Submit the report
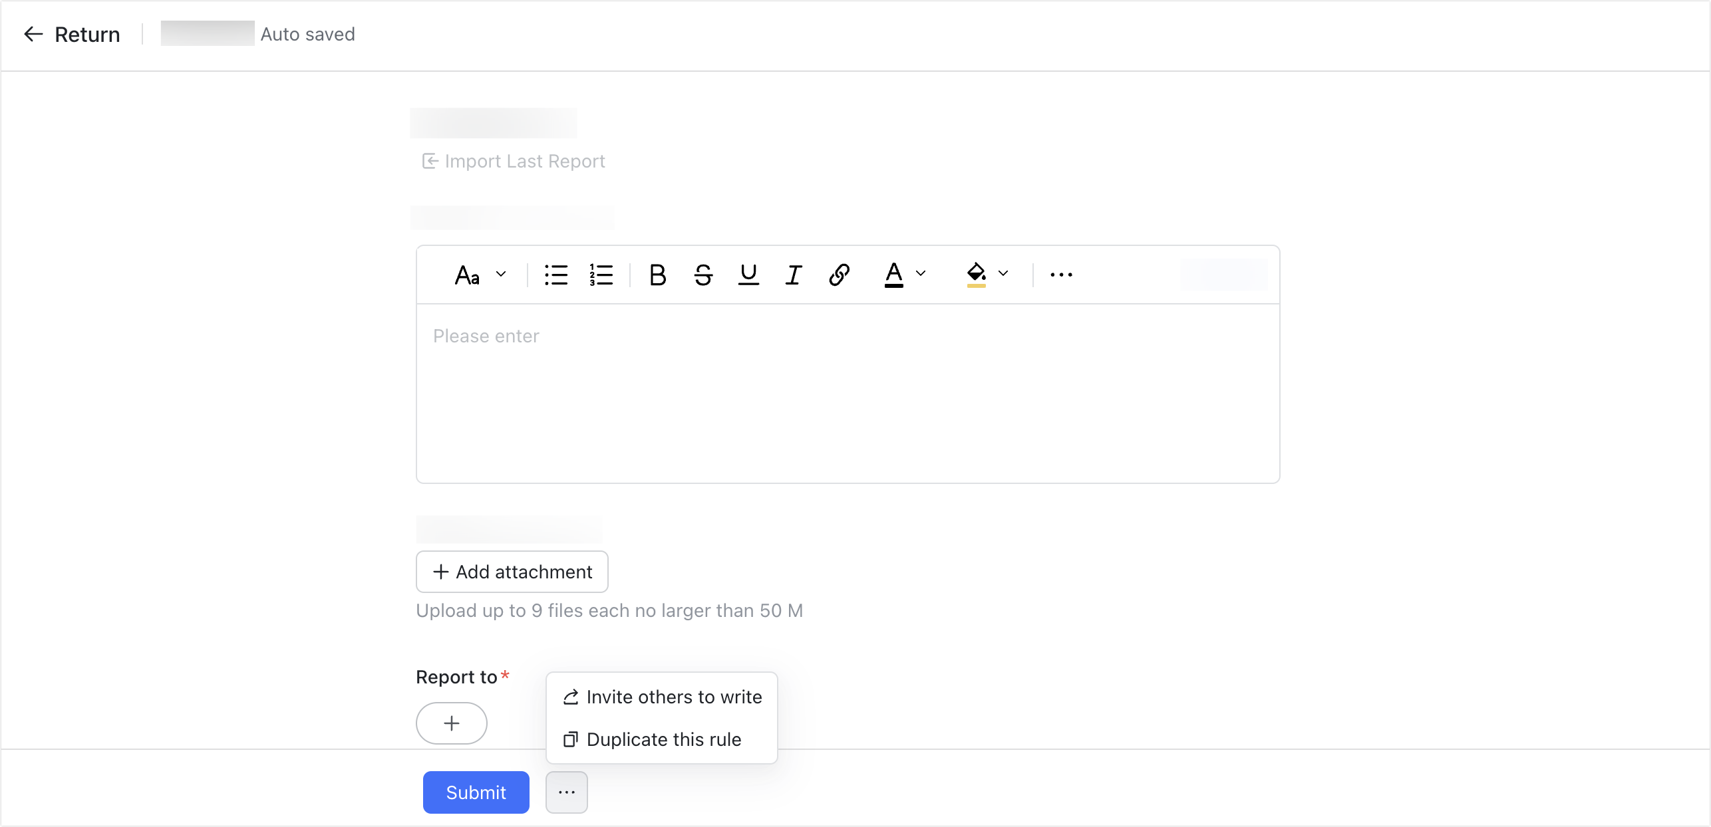Screen dimensions: 1711x827 click(476, 792)
